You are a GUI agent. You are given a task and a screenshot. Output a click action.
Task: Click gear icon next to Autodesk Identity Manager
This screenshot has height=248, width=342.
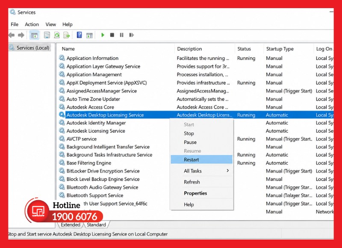point(62,123)
